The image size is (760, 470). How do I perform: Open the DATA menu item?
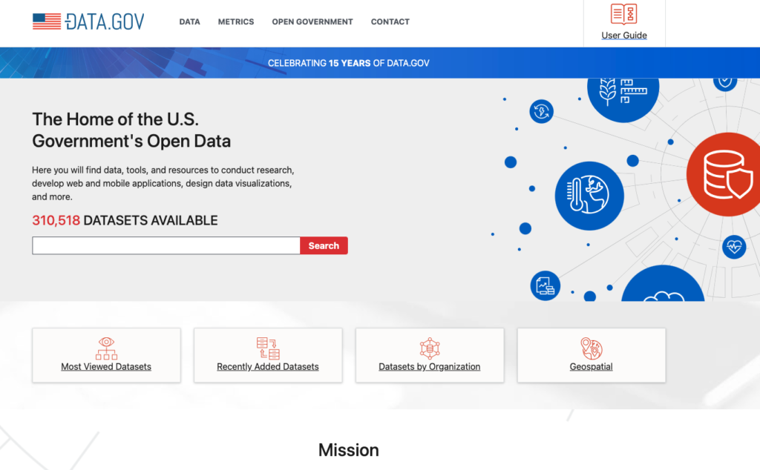[189, 21]
